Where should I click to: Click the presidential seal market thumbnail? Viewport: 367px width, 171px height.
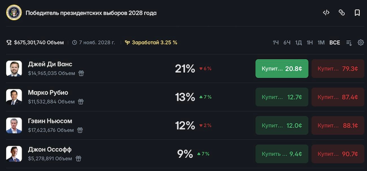tap(14, 12)
